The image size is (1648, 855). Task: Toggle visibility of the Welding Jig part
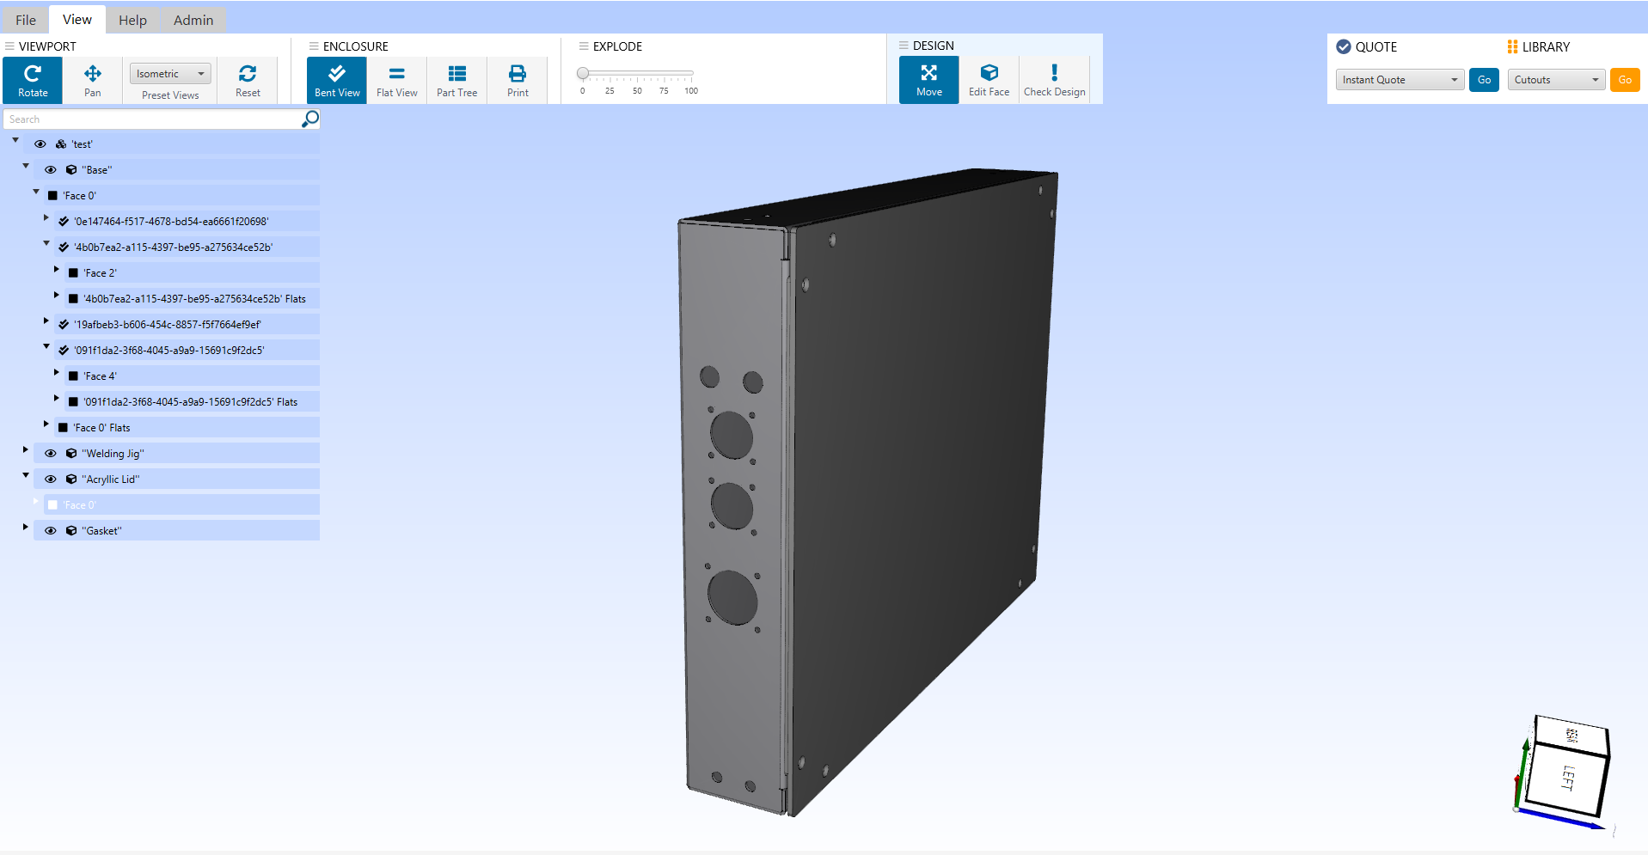[51, 453]
